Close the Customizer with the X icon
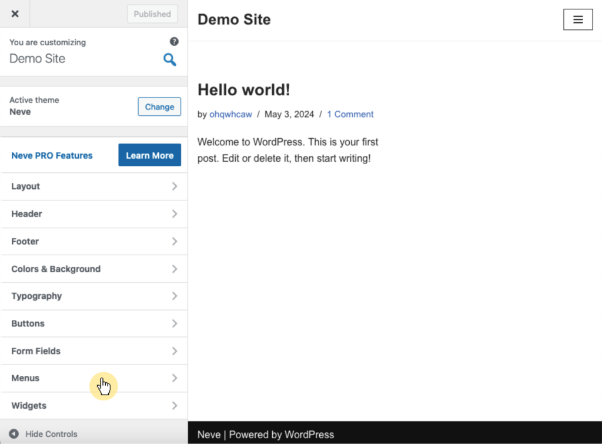Screen dimensions: 602x444 [x=15, y=14]
